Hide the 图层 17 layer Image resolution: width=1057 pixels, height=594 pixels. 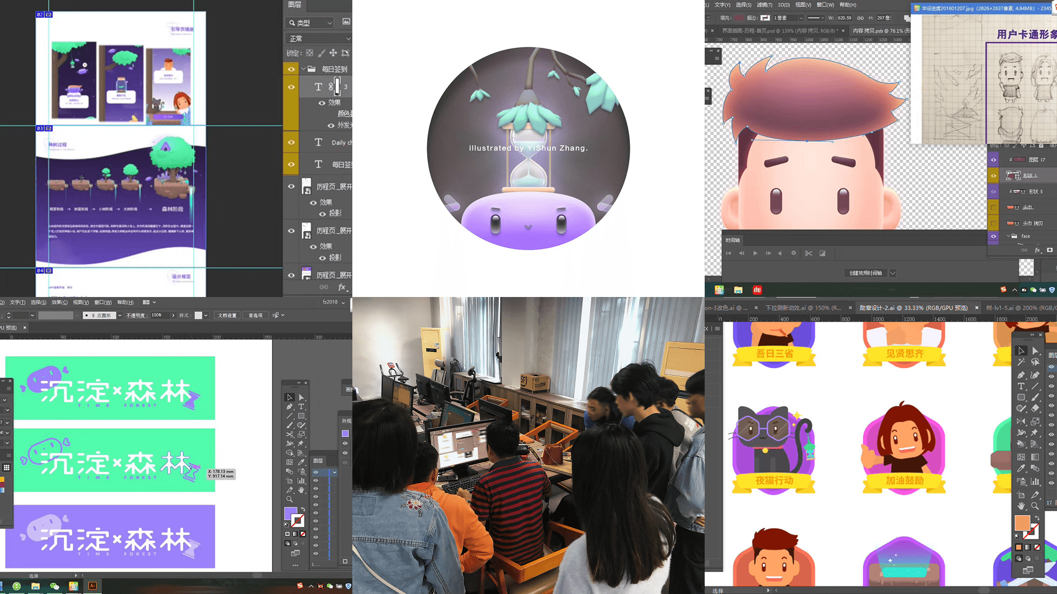coord(994,159)
